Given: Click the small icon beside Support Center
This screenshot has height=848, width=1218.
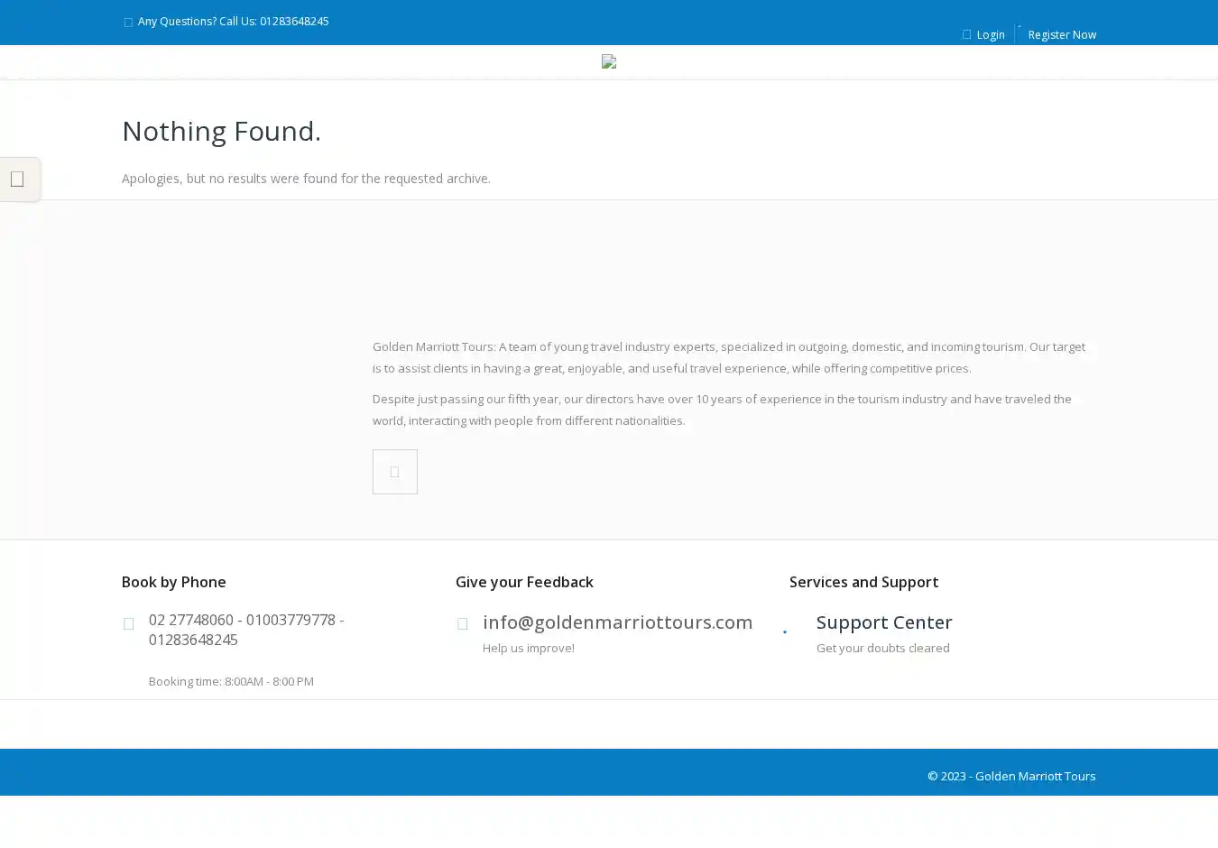Looking at the screenshot, I should (785, 631).
